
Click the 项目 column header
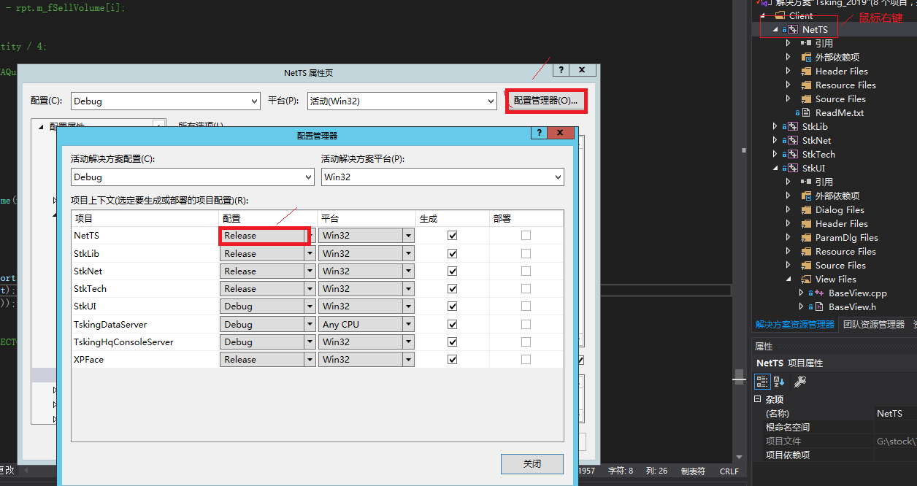click(x=145, y=218)
